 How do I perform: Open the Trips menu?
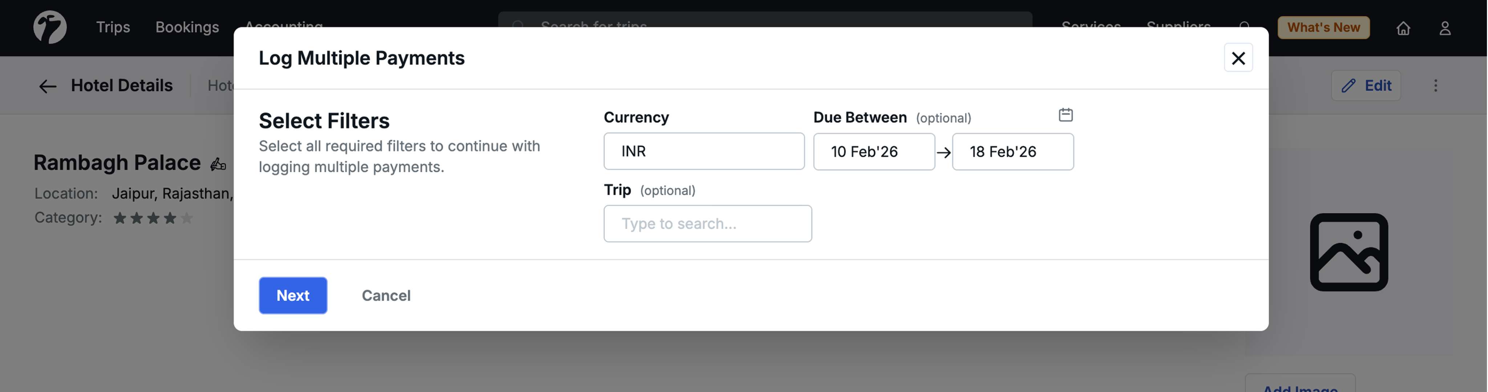pos(113,27)
